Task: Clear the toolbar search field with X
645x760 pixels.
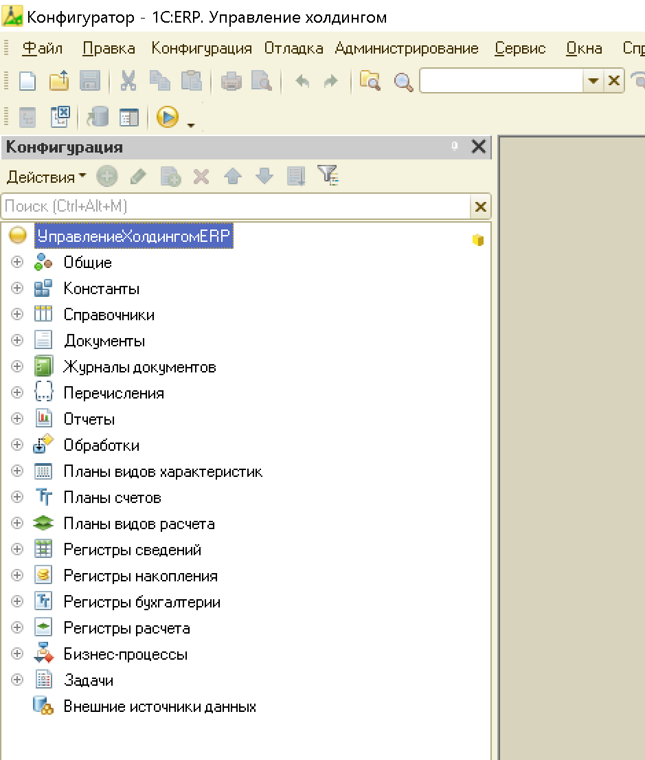Action: click(x=614, y=81)
